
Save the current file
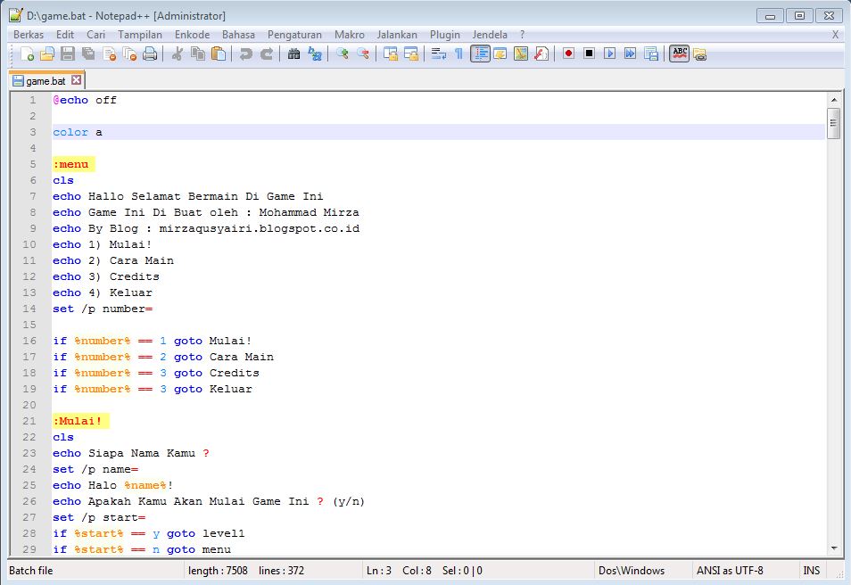tap(68, 54)
